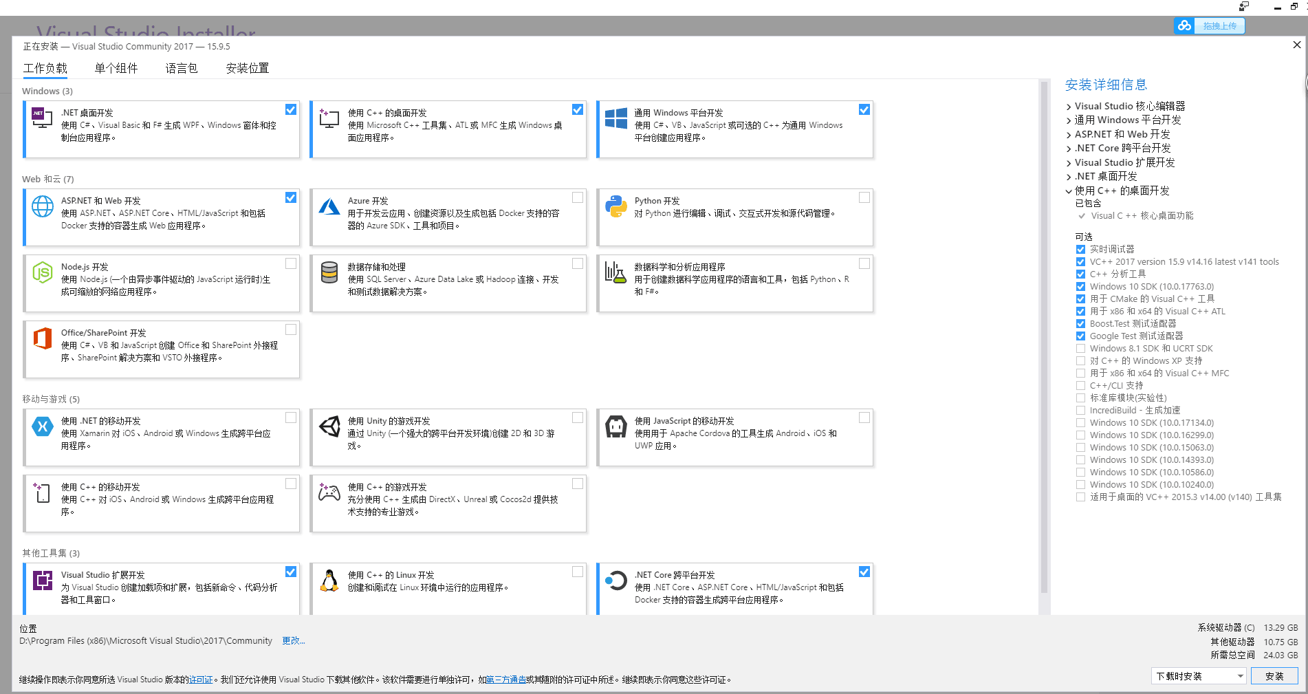Switch to the 安装位置 tab
This screenshot has height=694, width=1308.
coord(248,68)
